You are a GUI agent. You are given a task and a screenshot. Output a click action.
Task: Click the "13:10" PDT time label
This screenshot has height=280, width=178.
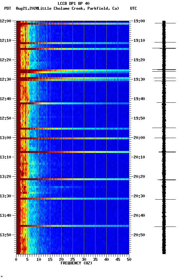(5, 157)
